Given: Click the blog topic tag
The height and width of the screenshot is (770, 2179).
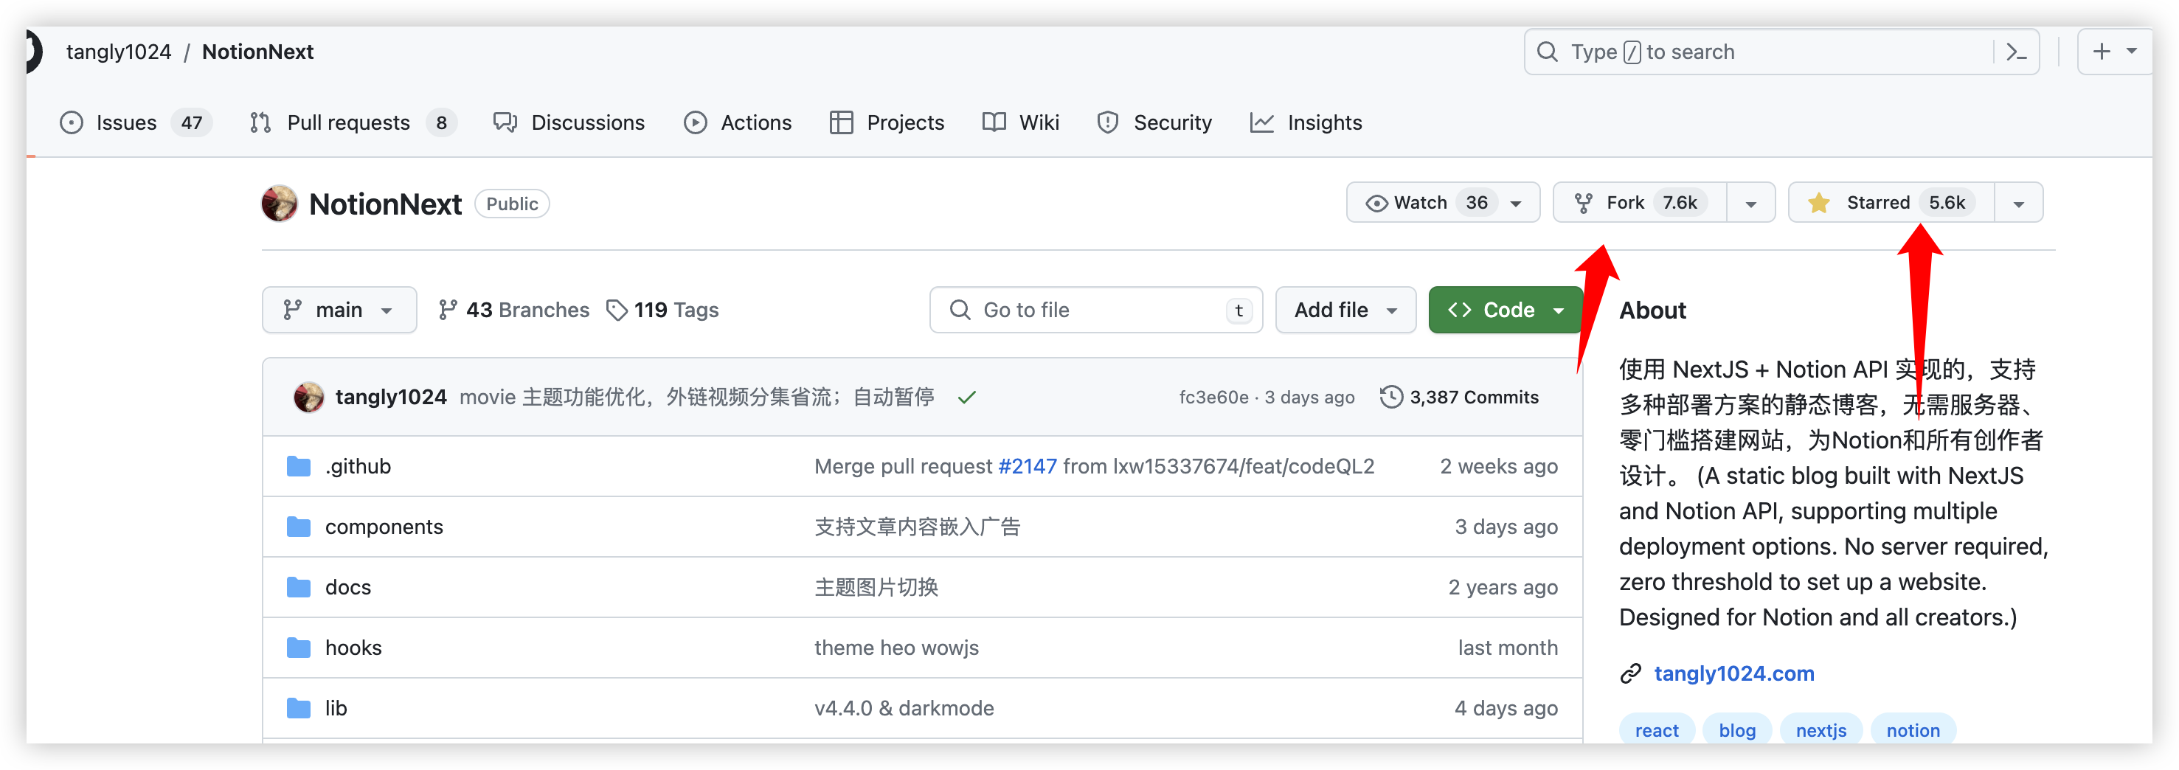Looking at the screenshot, I should 1736,730.
